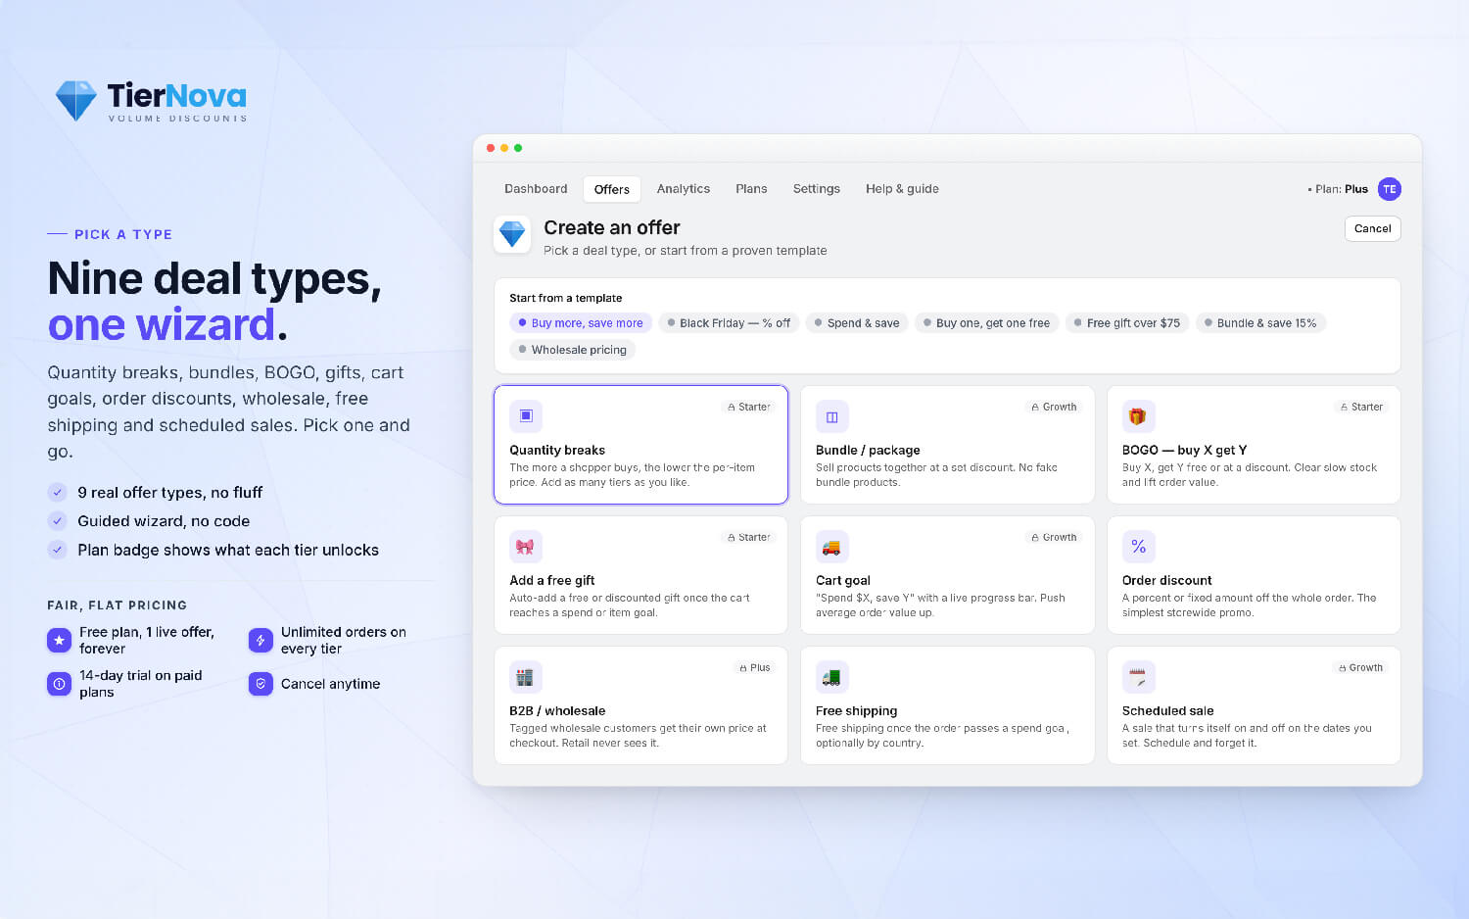Click the info icon beside 14-day trial

pos(60,684)
